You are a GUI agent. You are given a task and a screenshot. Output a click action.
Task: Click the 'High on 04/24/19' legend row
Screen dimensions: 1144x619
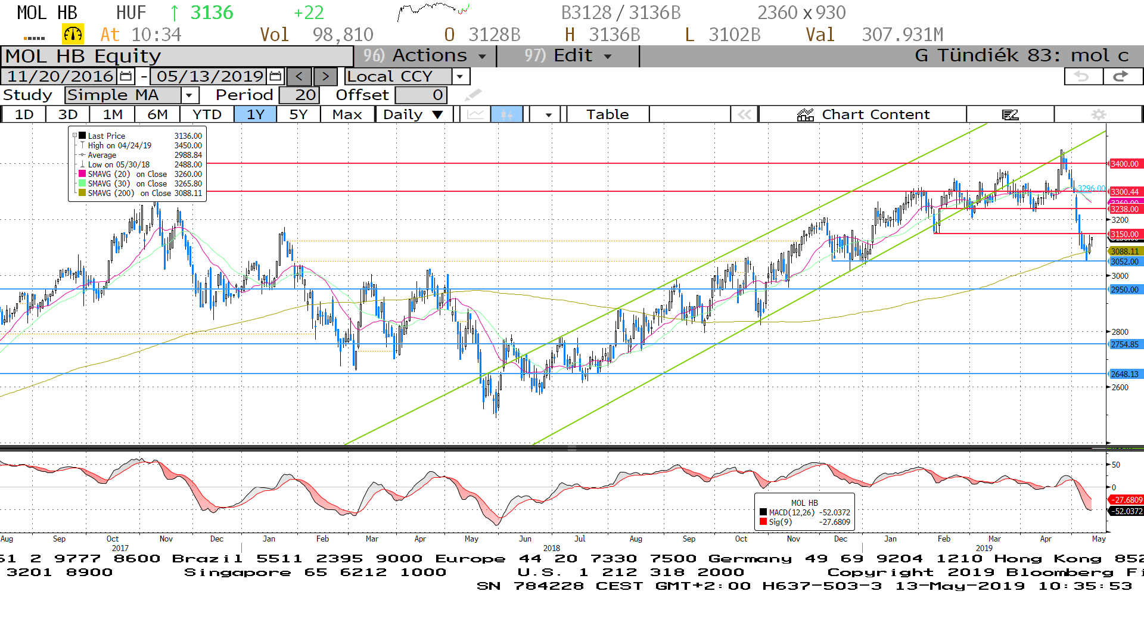point(141,145)
